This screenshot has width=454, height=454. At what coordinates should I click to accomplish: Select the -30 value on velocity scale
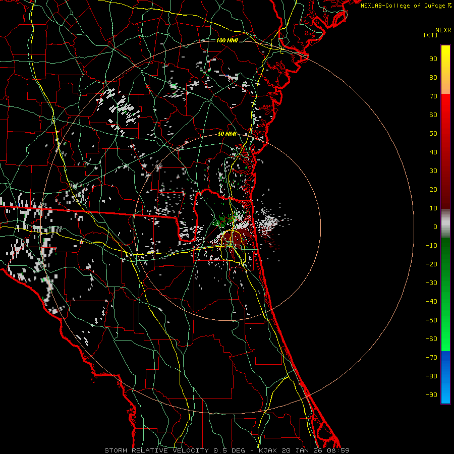point(431,283)
